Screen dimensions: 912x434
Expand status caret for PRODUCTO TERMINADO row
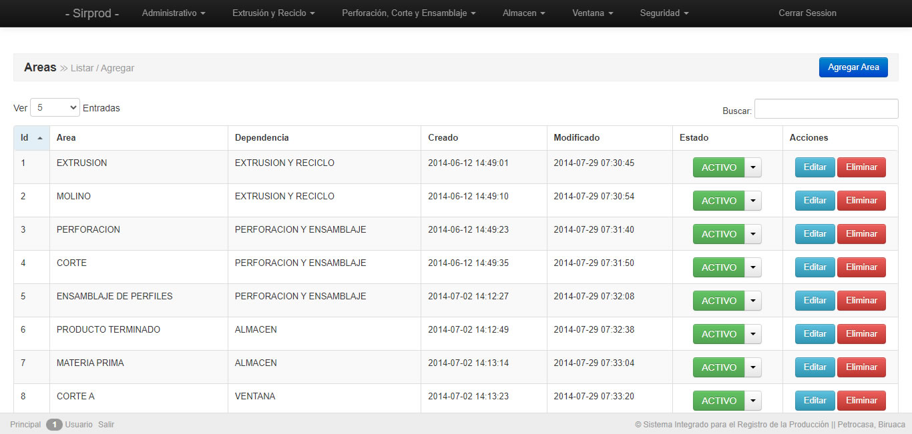point(753,334)
